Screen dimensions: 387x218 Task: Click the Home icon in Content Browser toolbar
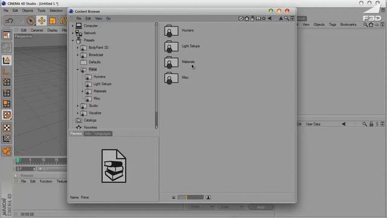click(x=247, y=18)
